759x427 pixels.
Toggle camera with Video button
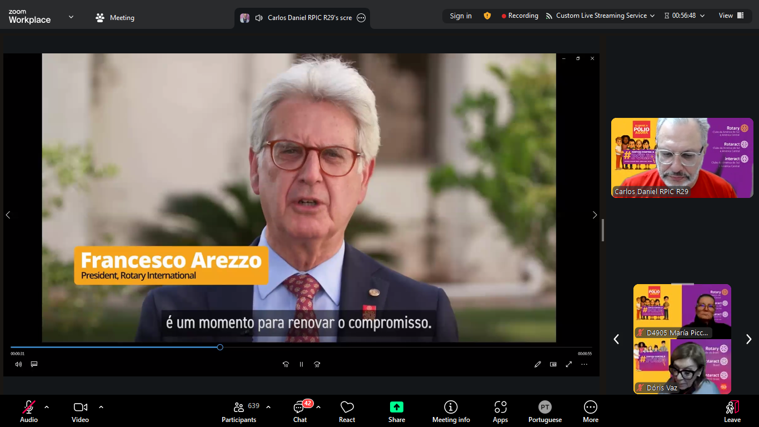click(x=80, y=412)
